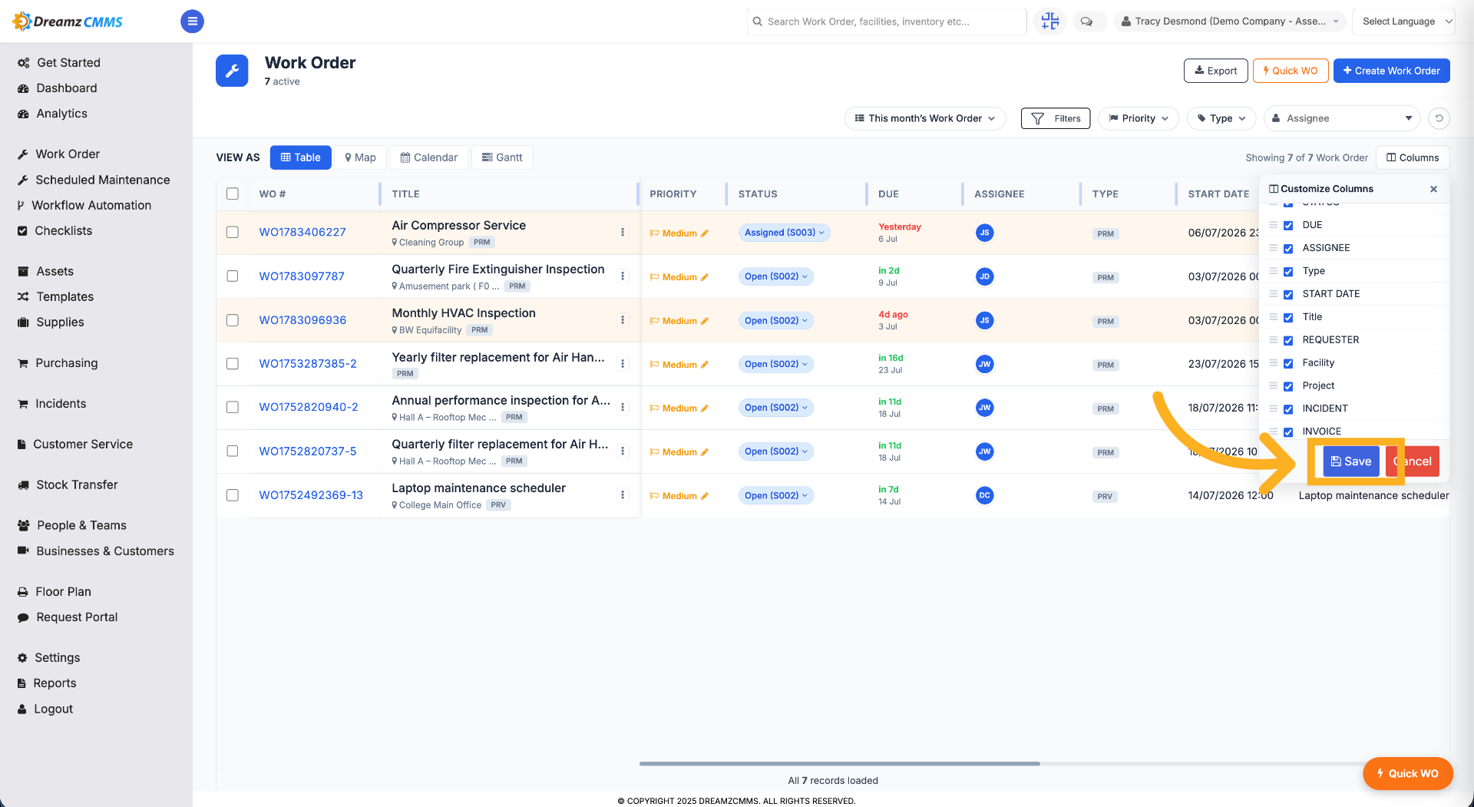Switch to Map view
This screenshot has width=1474, height=807.
(x=360, y=157)
